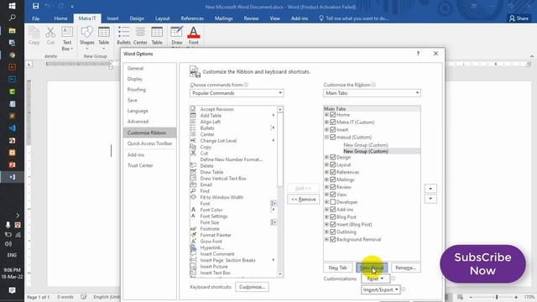
Task: Expand the Layout tree node
Action: [326, 164]
